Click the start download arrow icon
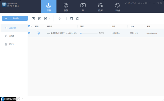Viewport: 164px width, 101px height. [x=60, y=19]
